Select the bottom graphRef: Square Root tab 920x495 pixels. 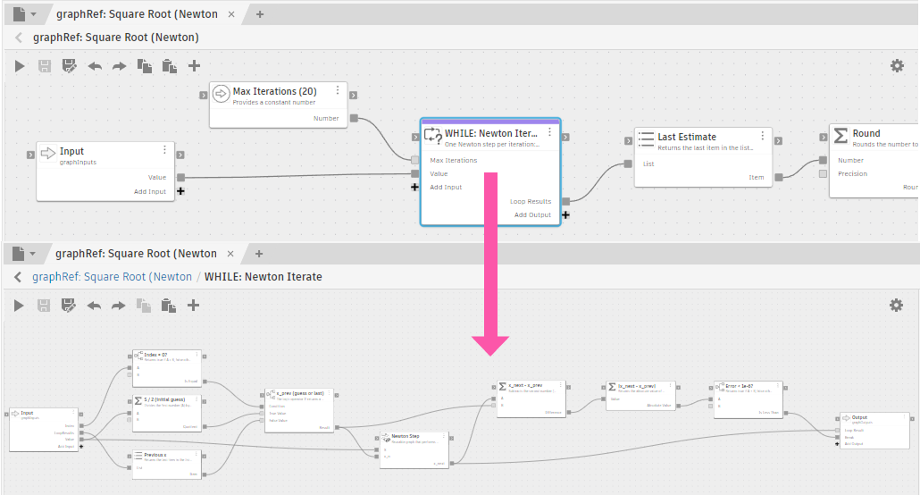click(x=136, y=254)
